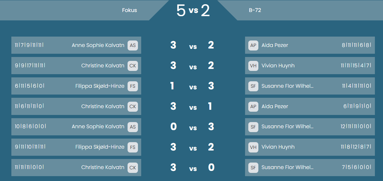Click the VH badge next to 11|8|12|8|7 scores
Screen dimensions: 383x181
coord(253,147)
